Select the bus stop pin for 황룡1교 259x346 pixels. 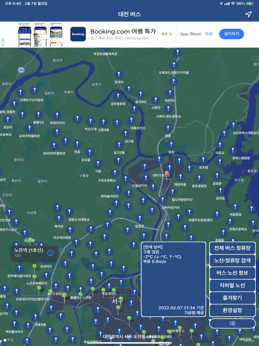click(38, 115)
